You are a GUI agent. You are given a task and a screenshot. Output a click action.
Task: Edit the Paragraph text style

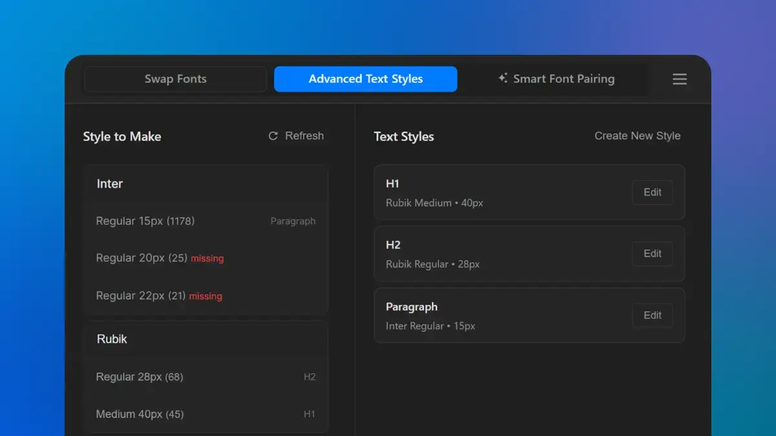[652, 315]
